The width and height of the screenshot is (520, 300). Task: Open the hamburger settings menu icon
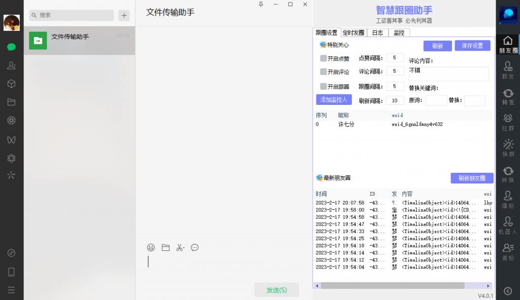coord(11,290)
